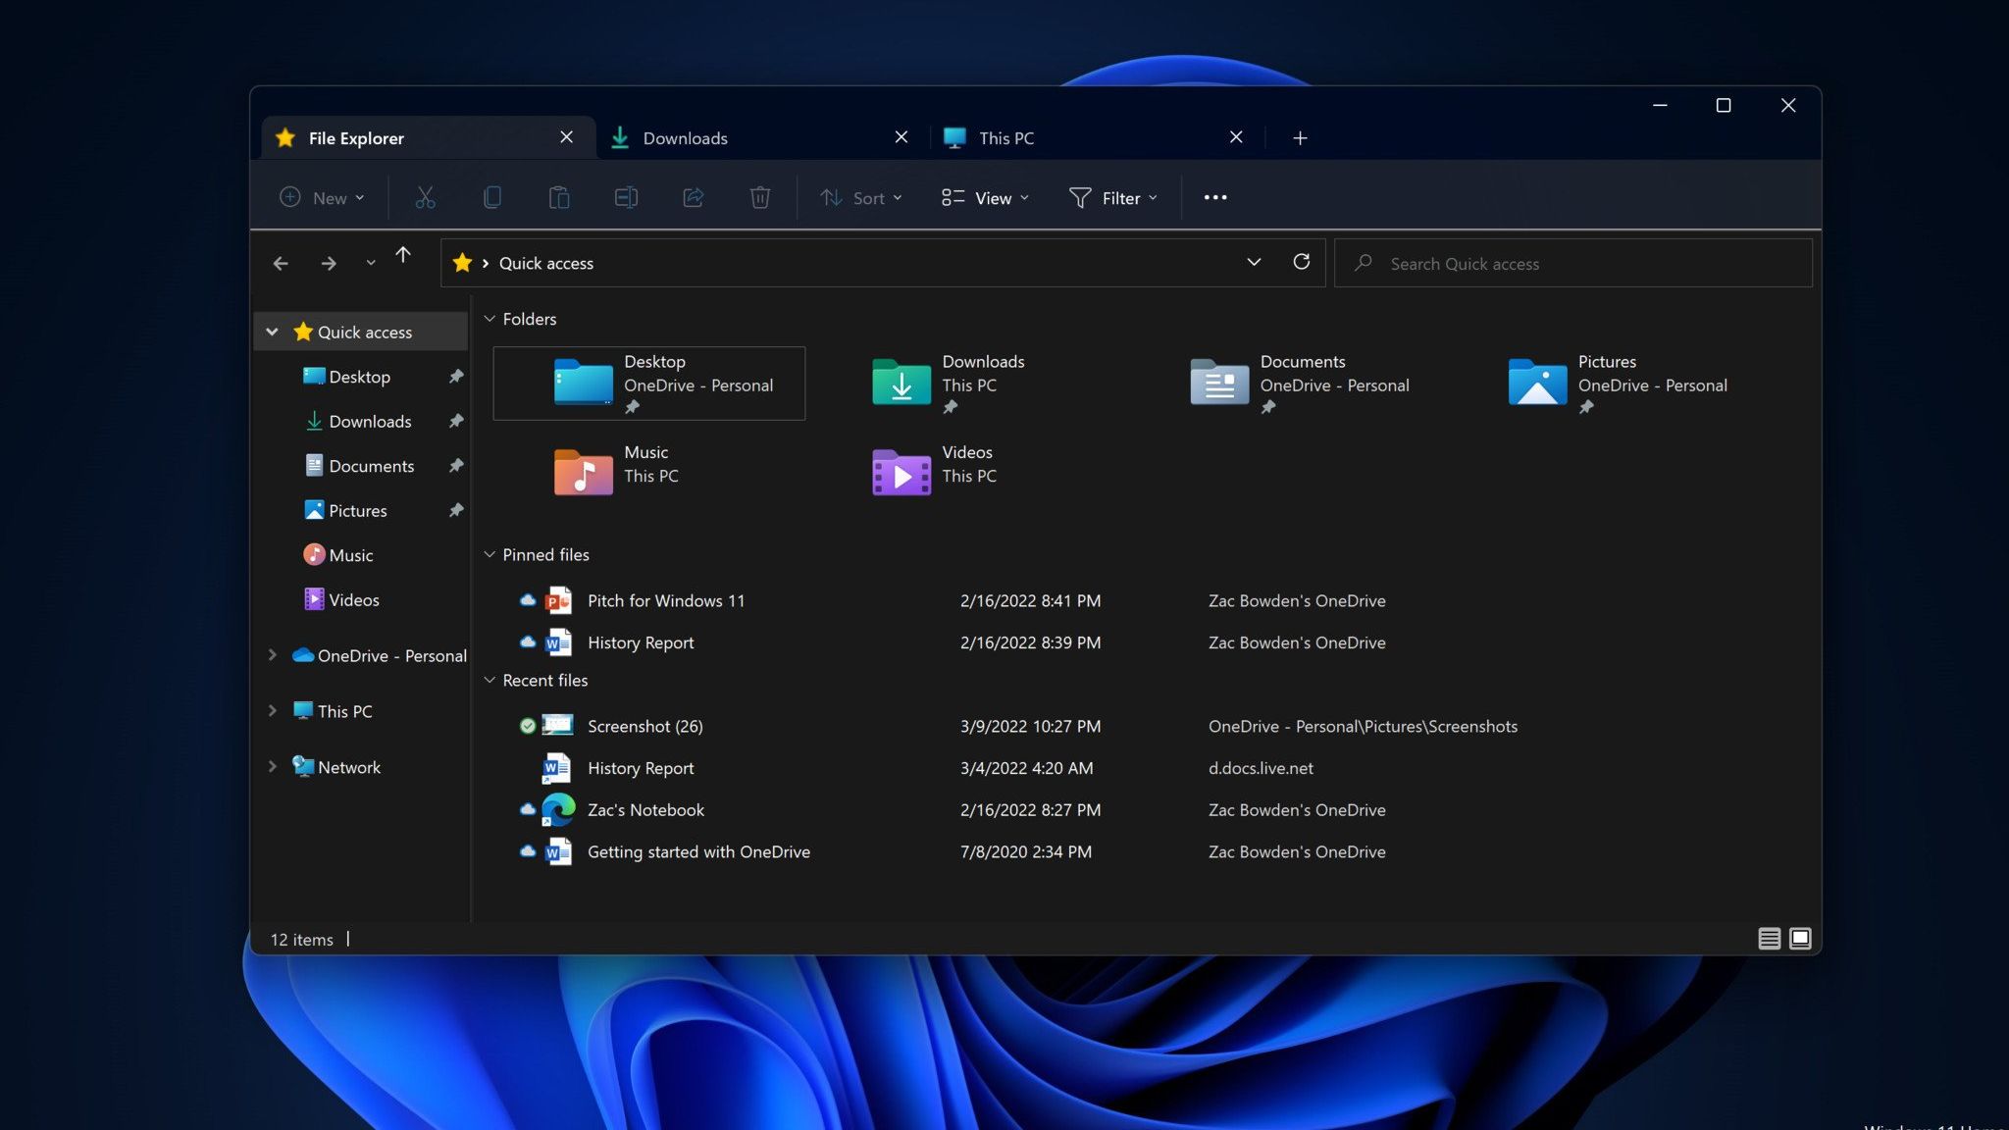Go forward with the right arrow
Viewport: 2009px width, 1130px height.
[x=329, y=263]
